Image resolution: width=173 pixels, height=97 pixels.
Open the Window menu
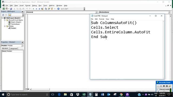click(59, 5)
